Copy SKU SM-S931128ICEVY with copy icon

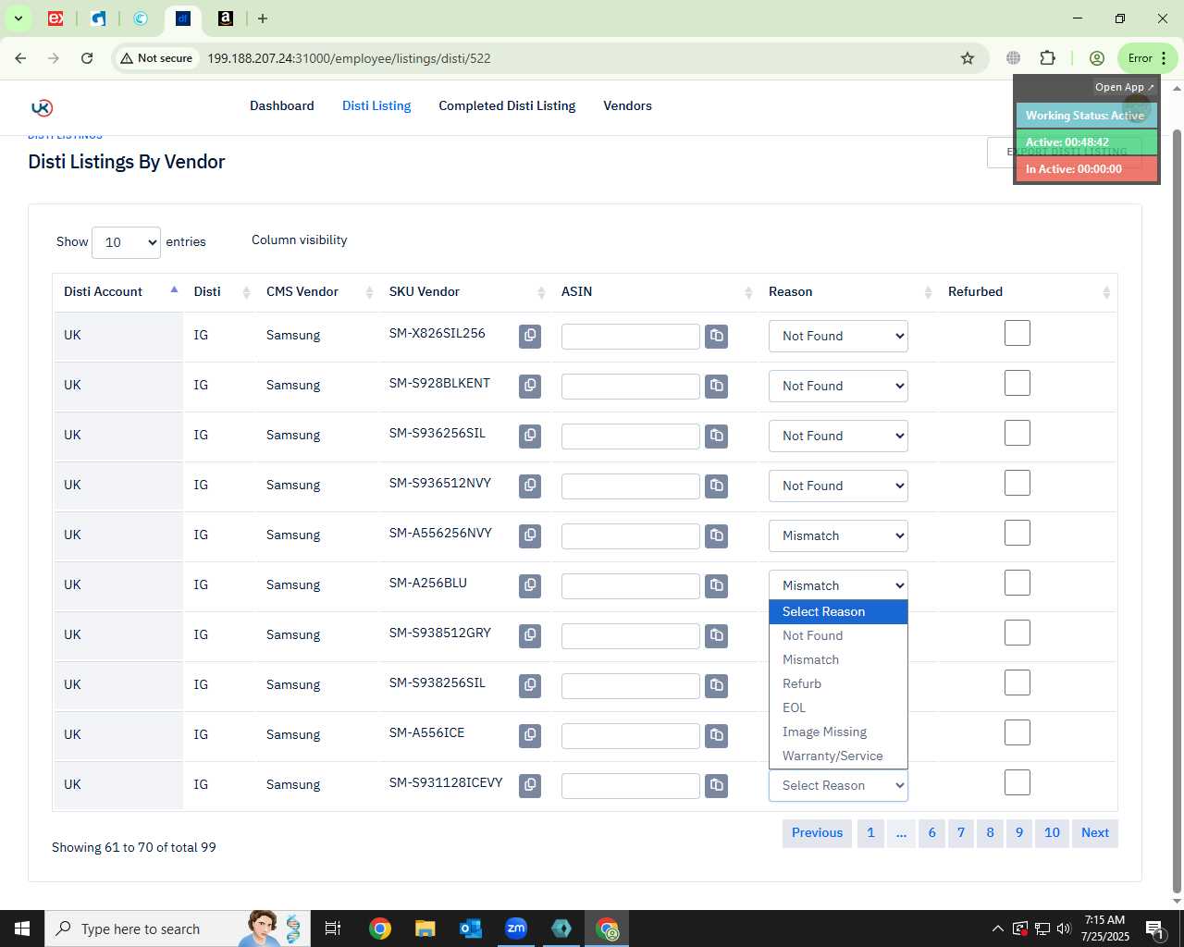530,785
